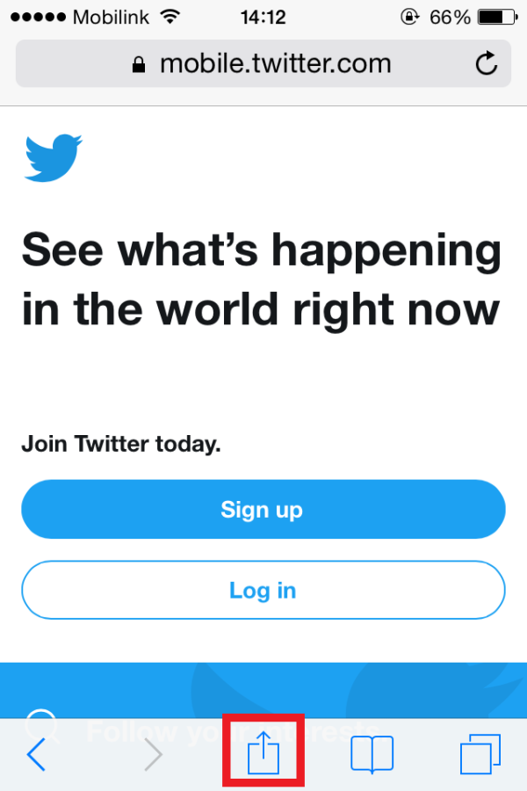Tap the battery icon in the status bar

[x=497, y=17]
